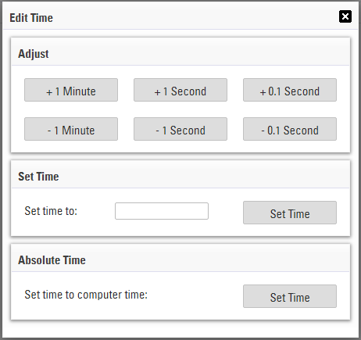
Task: Click the - 1 Second button
Action: tap(180, 129)
